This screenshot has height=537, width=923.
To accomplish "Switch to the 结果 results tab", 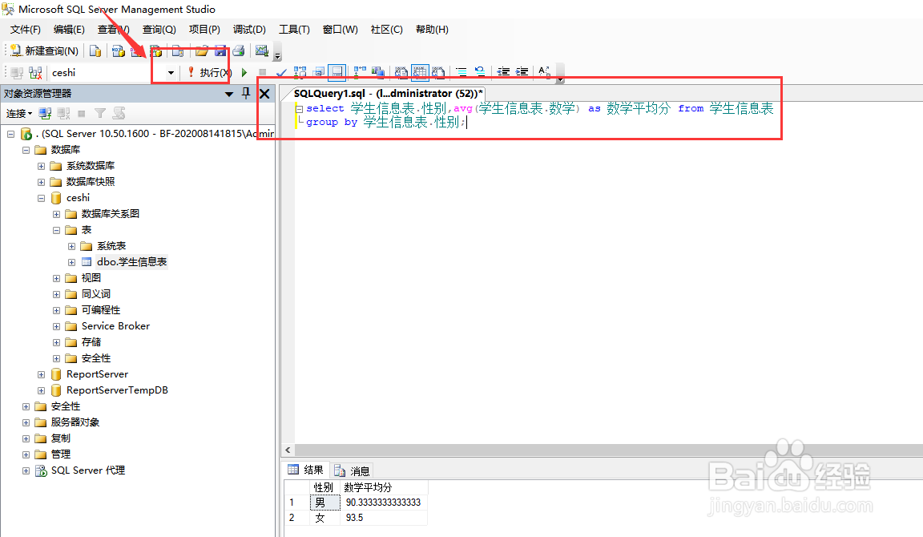I will (x=305, y=470).
